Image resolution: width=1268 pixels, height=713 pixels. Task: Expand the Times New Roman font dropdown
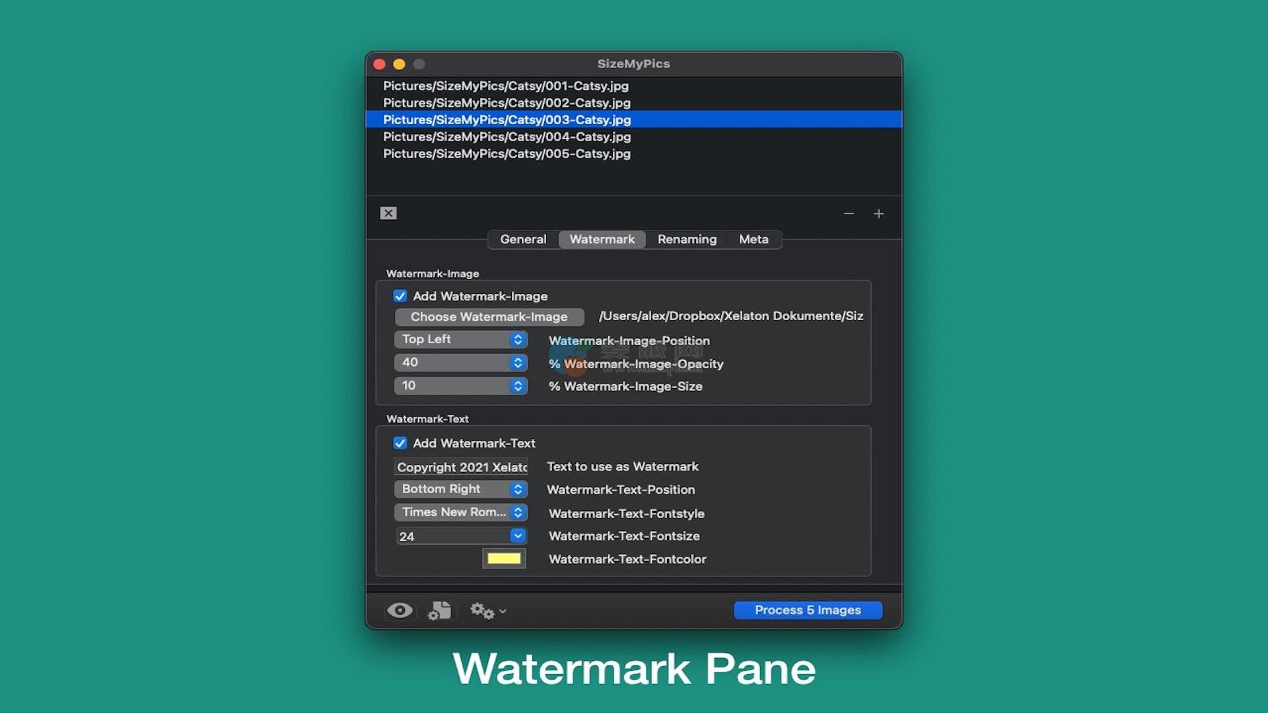(x=460, y=512)
